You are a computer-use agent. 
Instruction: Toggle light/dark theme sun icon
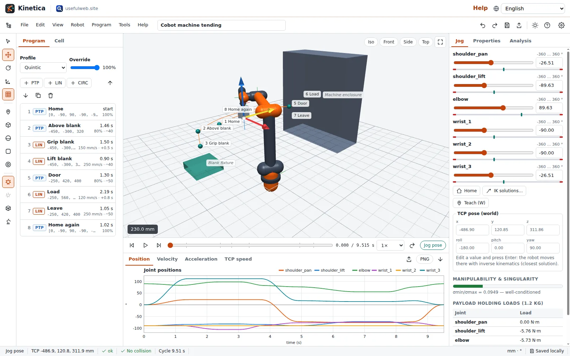(535, 25)
